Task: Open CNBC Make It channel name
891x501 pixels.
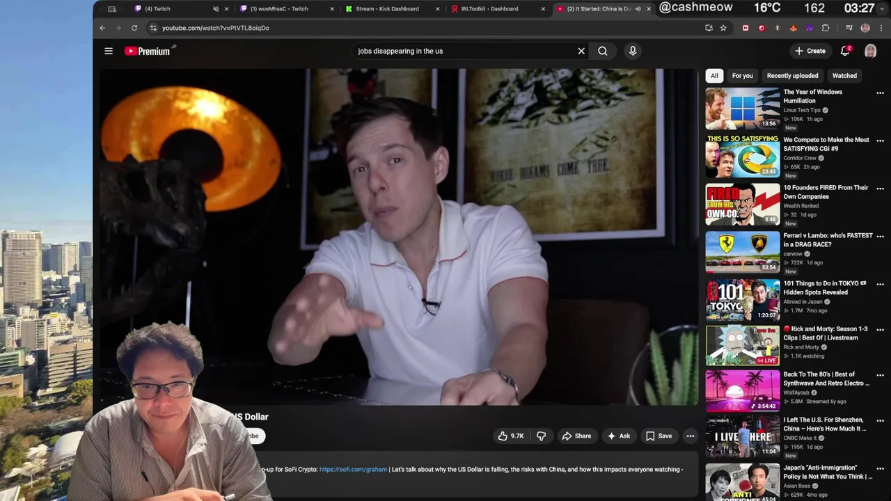Action: point(802,438)
